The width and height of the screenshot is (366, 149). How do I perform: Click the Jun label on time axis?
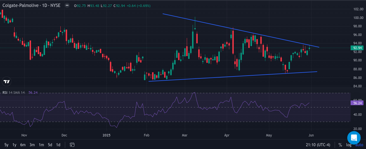tap(311, 135)
